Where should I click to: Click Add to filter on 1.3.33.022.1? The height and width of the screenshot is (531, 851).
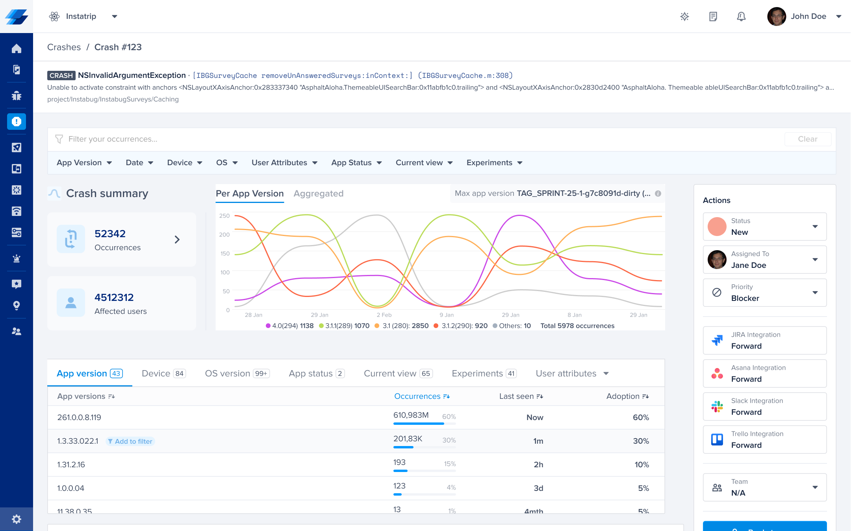tap(130, 441)
